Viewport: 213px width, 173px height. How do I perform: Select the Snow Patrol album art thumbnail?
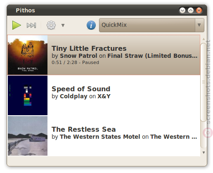tap(28, 55)
